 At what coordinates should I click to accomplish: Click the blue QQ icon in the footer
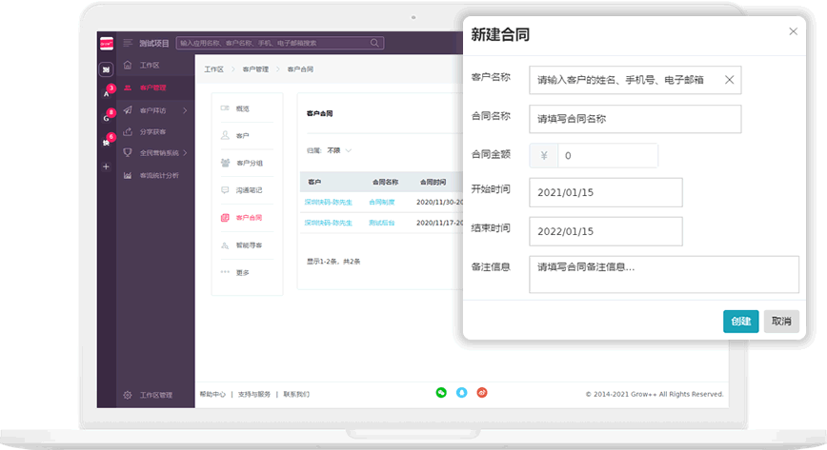click(462, 392)
